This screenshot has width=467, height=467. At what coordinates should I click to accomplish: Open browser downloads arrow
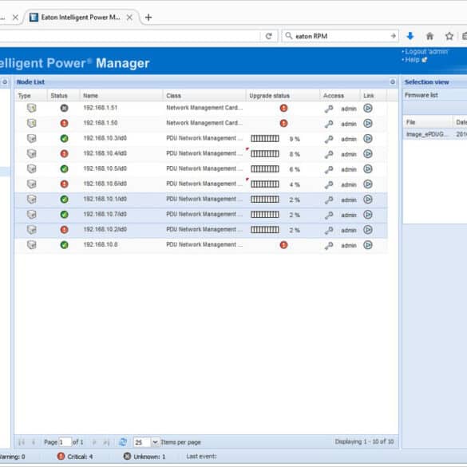[410, 36]
